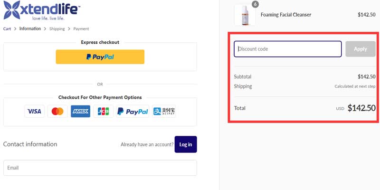Click the $142.50 total amount
The height and width of the screenshot is (190, 380).
(x=361, y=108)
